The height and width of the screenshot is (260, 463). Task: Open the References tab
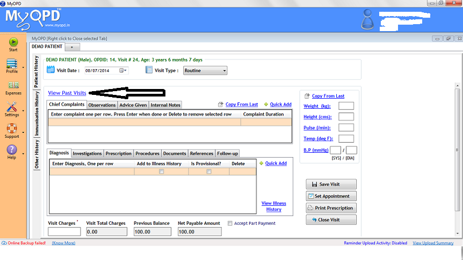tap(201, 153)
